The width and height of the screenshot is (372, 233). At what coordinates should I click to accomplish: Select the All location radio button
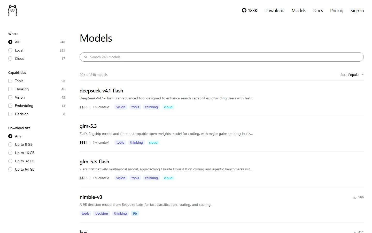tap(10, 42)
